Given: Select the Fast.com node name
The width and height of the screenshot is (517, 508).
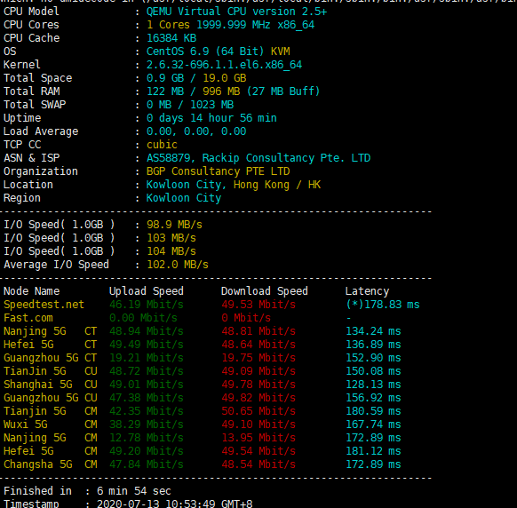Looking at the screenshot, I should pyautogui.click(x=28, y=318).
